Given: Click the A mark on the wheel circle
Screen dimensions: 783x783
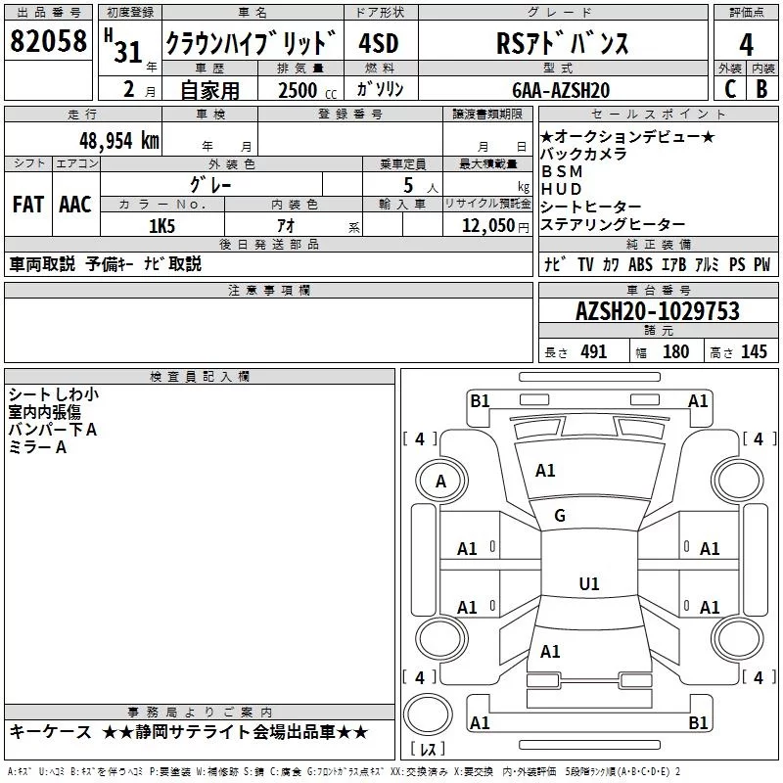Looking at the screenshot, I should point(440,481).
